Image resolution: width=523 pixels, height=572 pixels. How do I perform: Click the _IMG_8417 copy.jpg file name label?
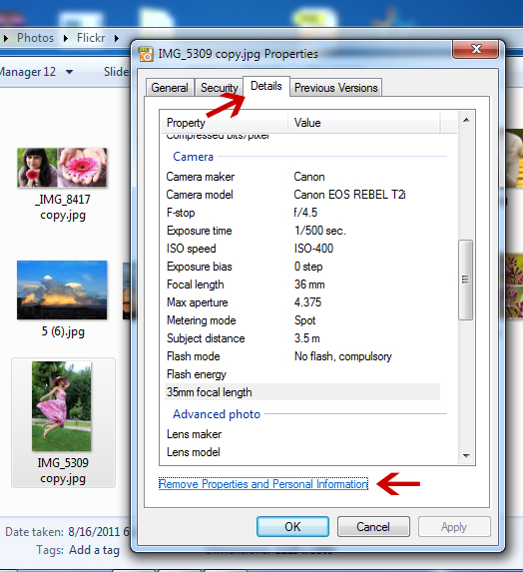[63, 208]
